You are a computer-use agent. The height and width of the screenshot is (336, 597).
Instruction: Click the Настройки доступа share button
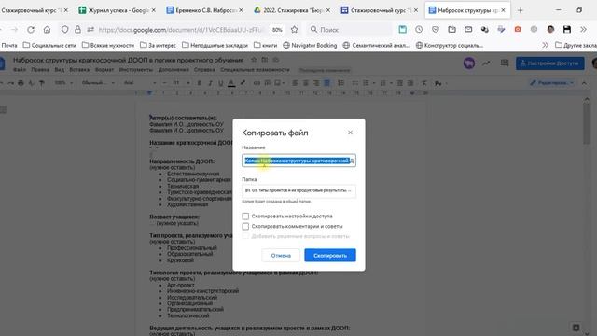(549, 63)
